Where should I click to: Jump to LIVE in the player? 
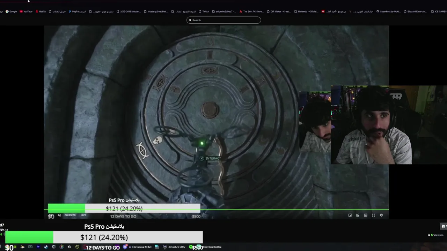point(83,215)
